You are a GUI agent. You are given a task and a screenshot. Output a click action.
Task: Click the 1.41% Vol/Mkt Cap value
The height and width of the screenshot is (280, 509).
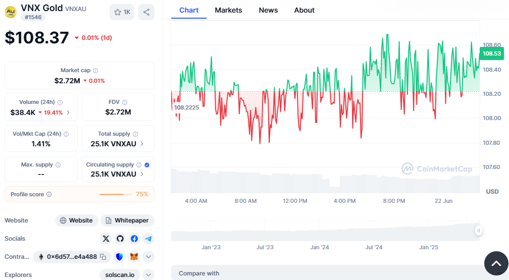click(41, 144)
